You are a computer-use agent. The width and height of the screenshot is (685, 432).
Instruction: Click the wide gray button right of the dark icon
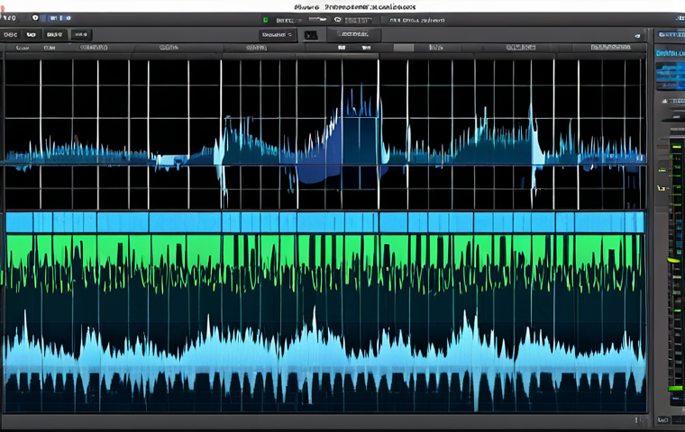coord(353,34)
